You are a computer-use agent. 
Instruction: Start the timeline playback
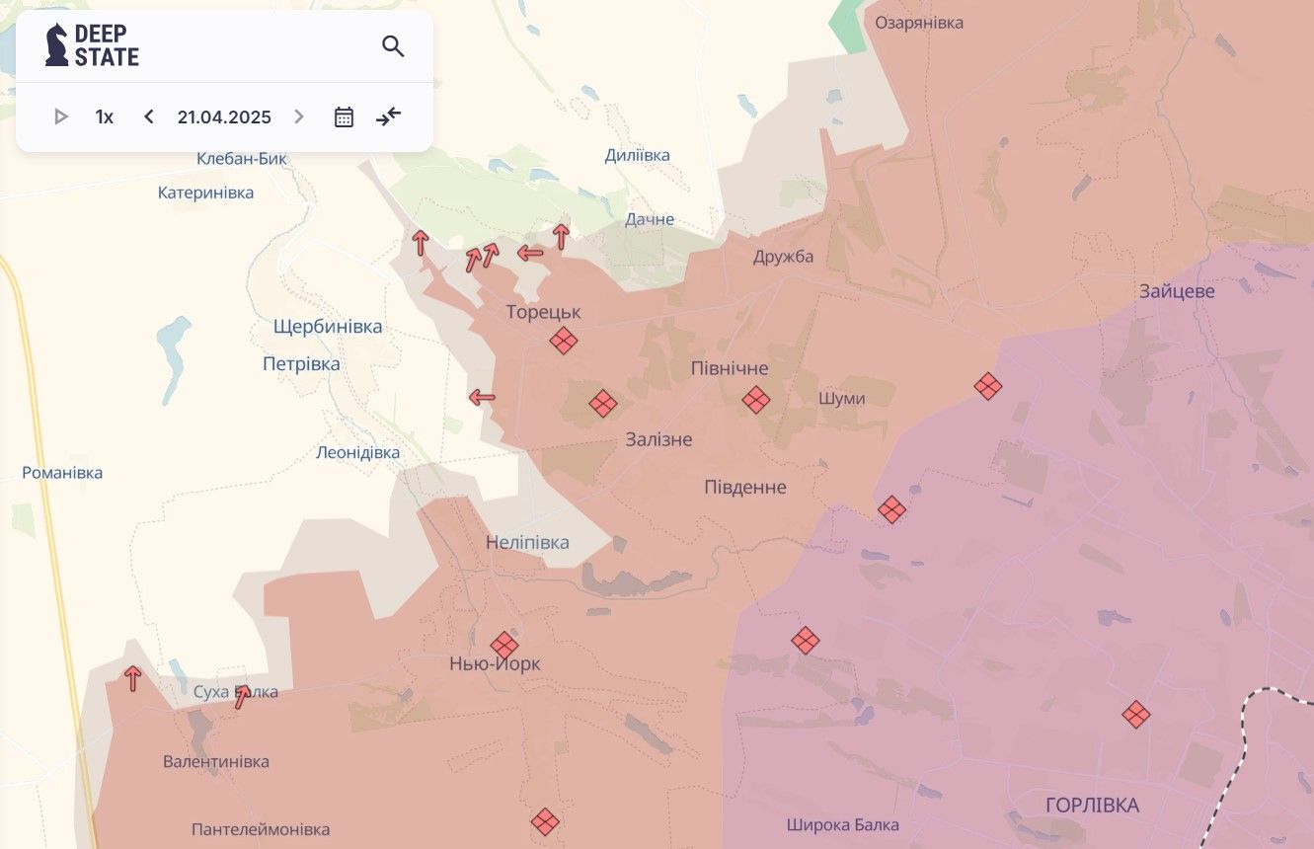[61, 117]
